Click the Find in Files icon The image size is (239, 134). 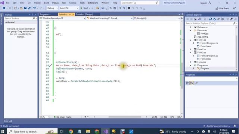tap(97, 8)
